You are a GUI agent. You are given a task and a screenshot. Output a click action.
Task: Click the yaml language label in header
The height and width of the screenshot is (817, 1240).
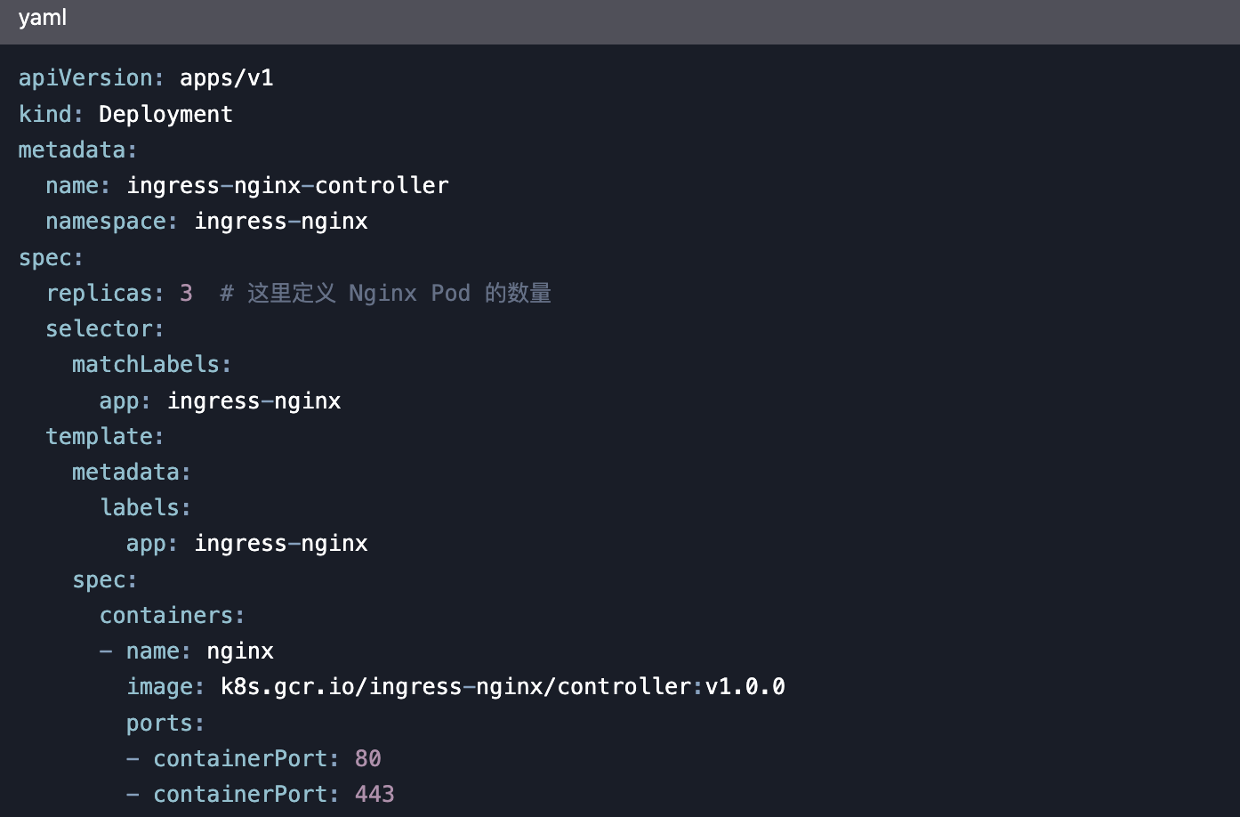tap(43, 18)
